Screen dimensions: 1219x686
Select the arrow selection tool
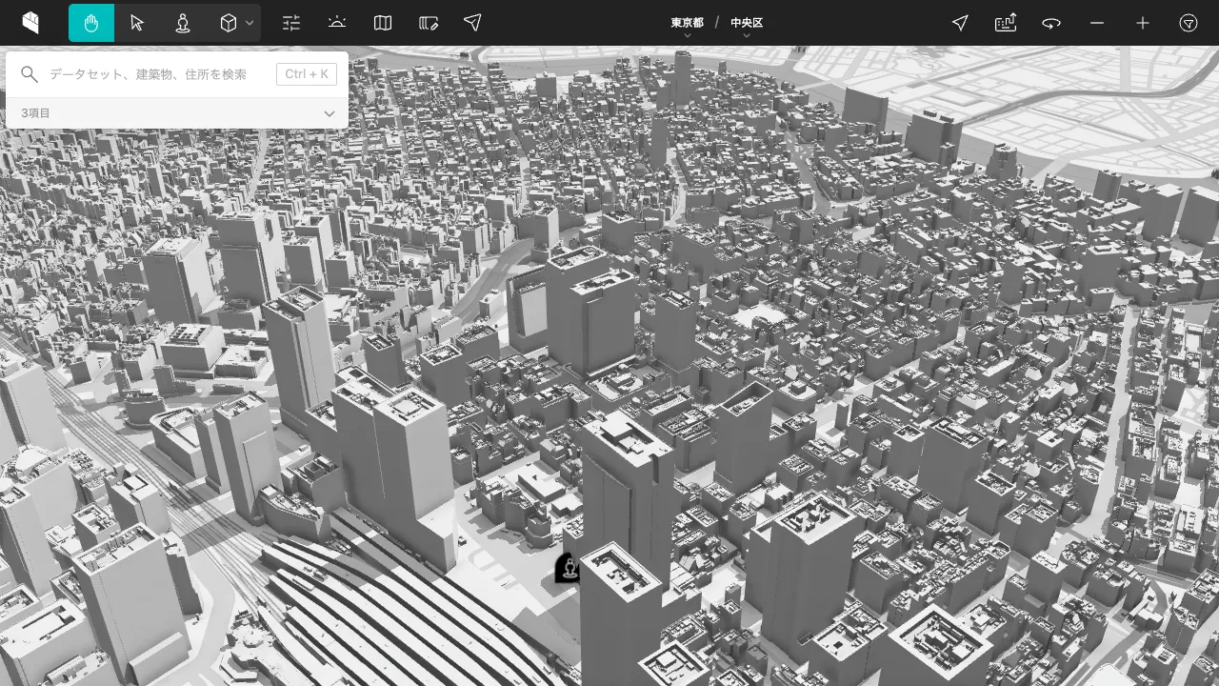click(x=137, y=23)
